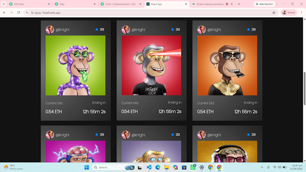
Task: Click 0.54 ETH on the green ape card
Action: (x=54, y=112)
